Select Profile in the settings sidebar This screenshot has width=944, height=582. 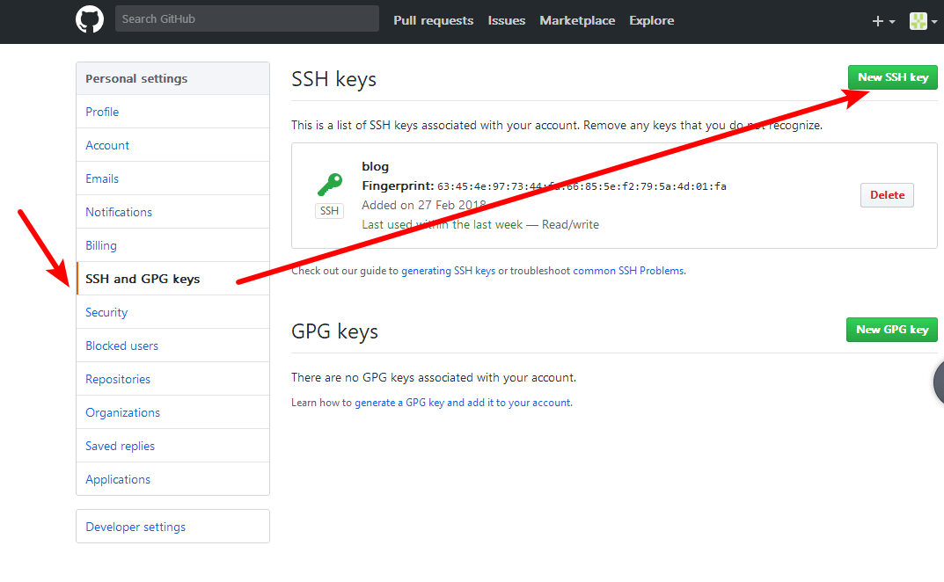click(x=102, y=112)
